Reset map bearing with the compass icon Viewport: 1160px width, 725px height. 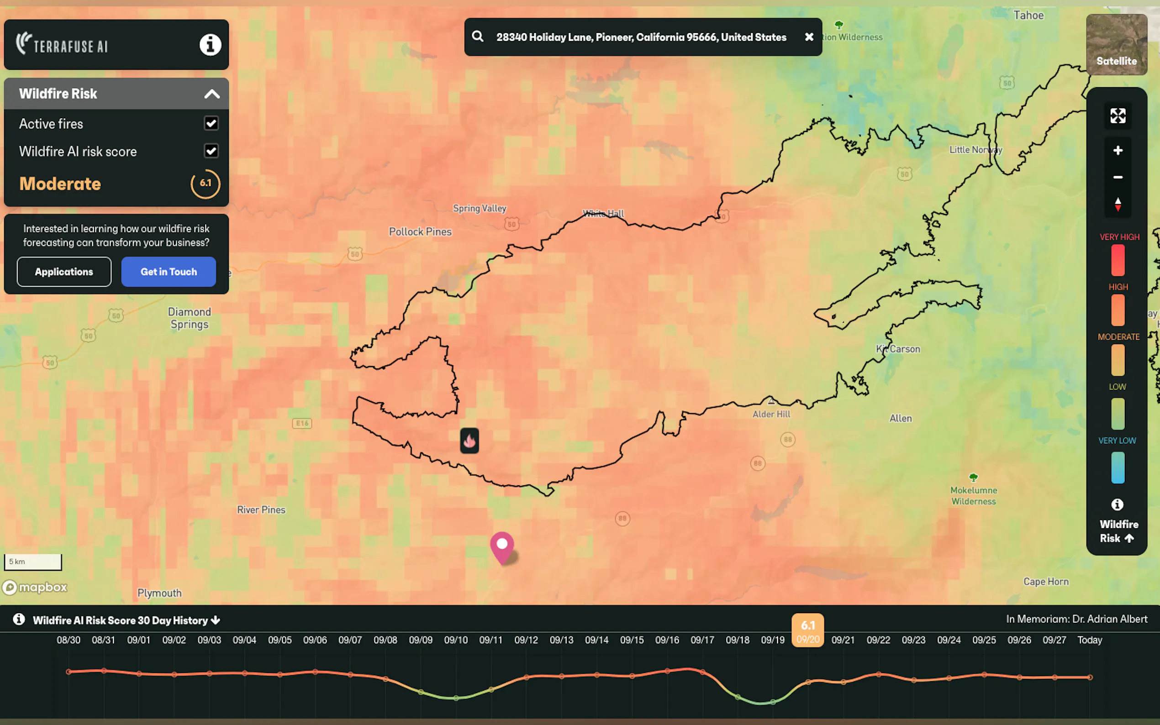(x=1118, y=205)
